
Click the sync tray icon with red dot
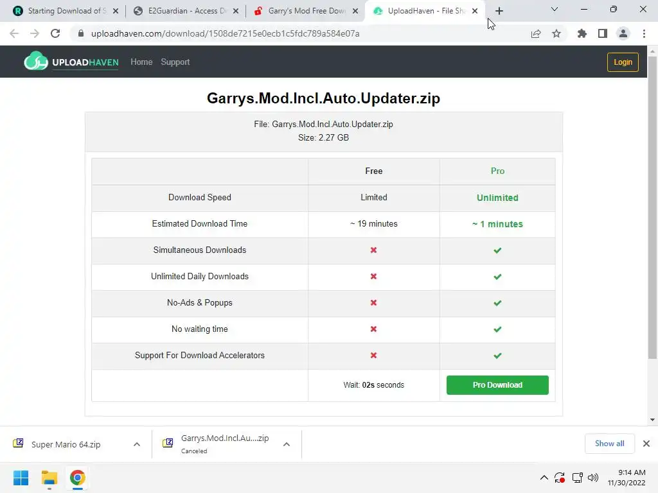pos(560,478)
